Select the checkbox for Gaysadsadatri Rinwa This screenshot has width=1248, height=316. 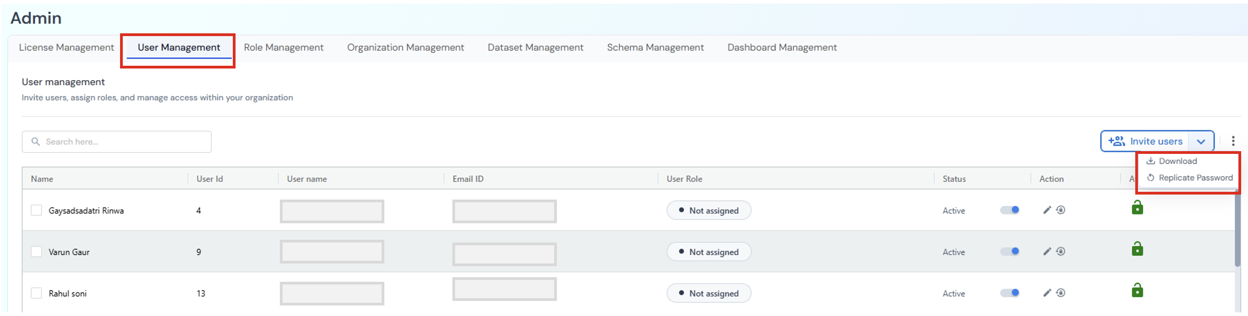[x=37, y=211]
